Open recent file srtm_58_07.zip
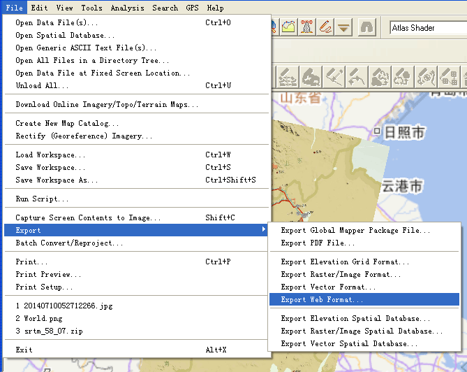 point(138,331)
